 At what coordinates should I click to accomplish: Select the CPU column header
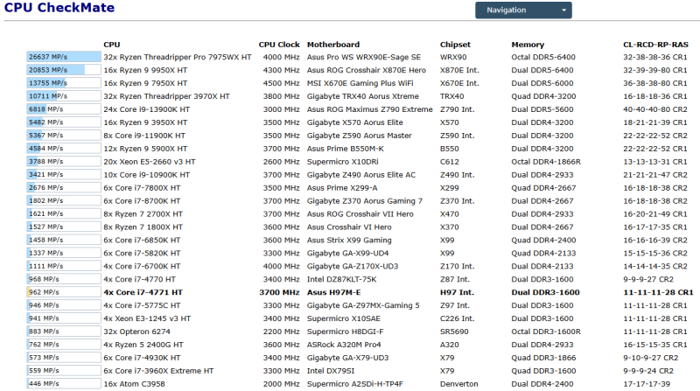[x=112, y=45]
